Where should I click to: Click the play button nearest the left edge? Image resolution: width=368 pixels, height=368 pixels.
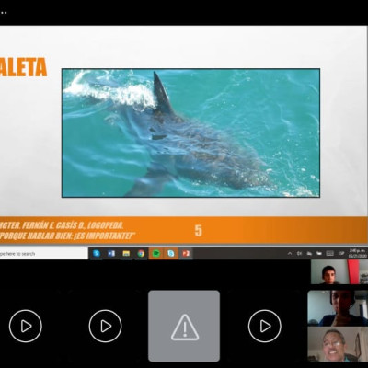[26, 326]
